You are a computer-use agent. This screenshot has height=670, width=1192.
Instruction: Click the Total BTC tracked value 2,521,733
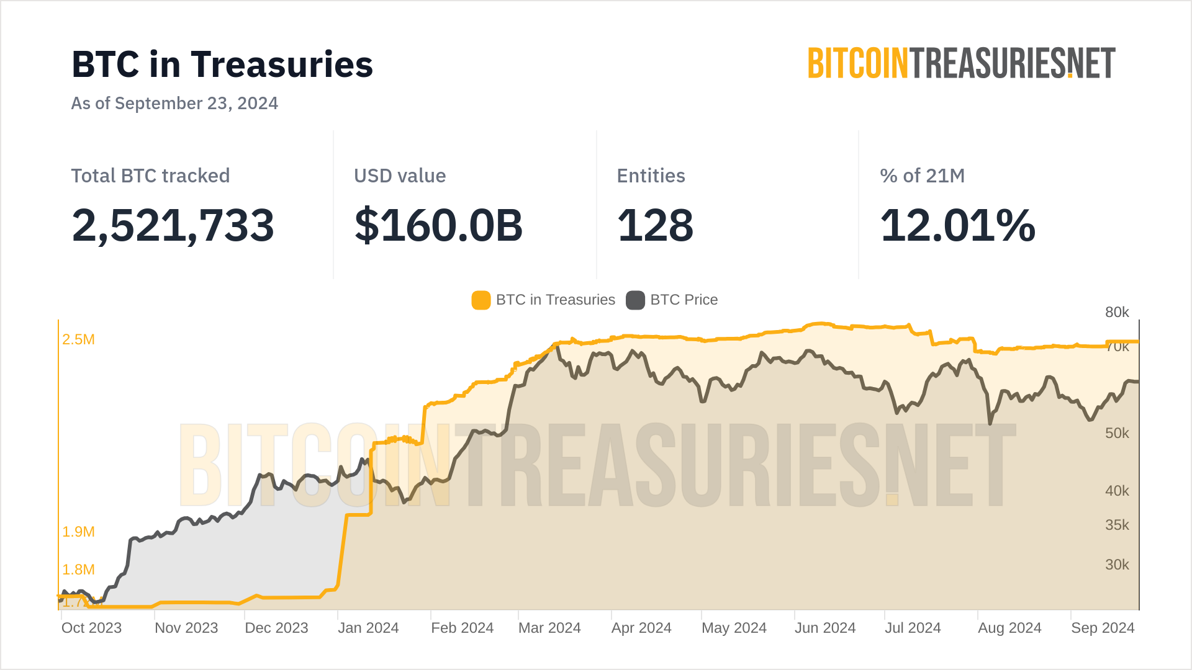point(173,225)
